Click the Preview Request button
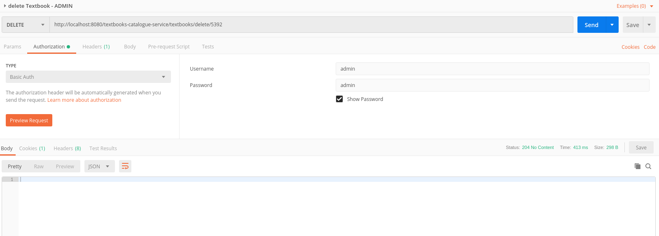 pyautogui.click(x=29, y=120)
